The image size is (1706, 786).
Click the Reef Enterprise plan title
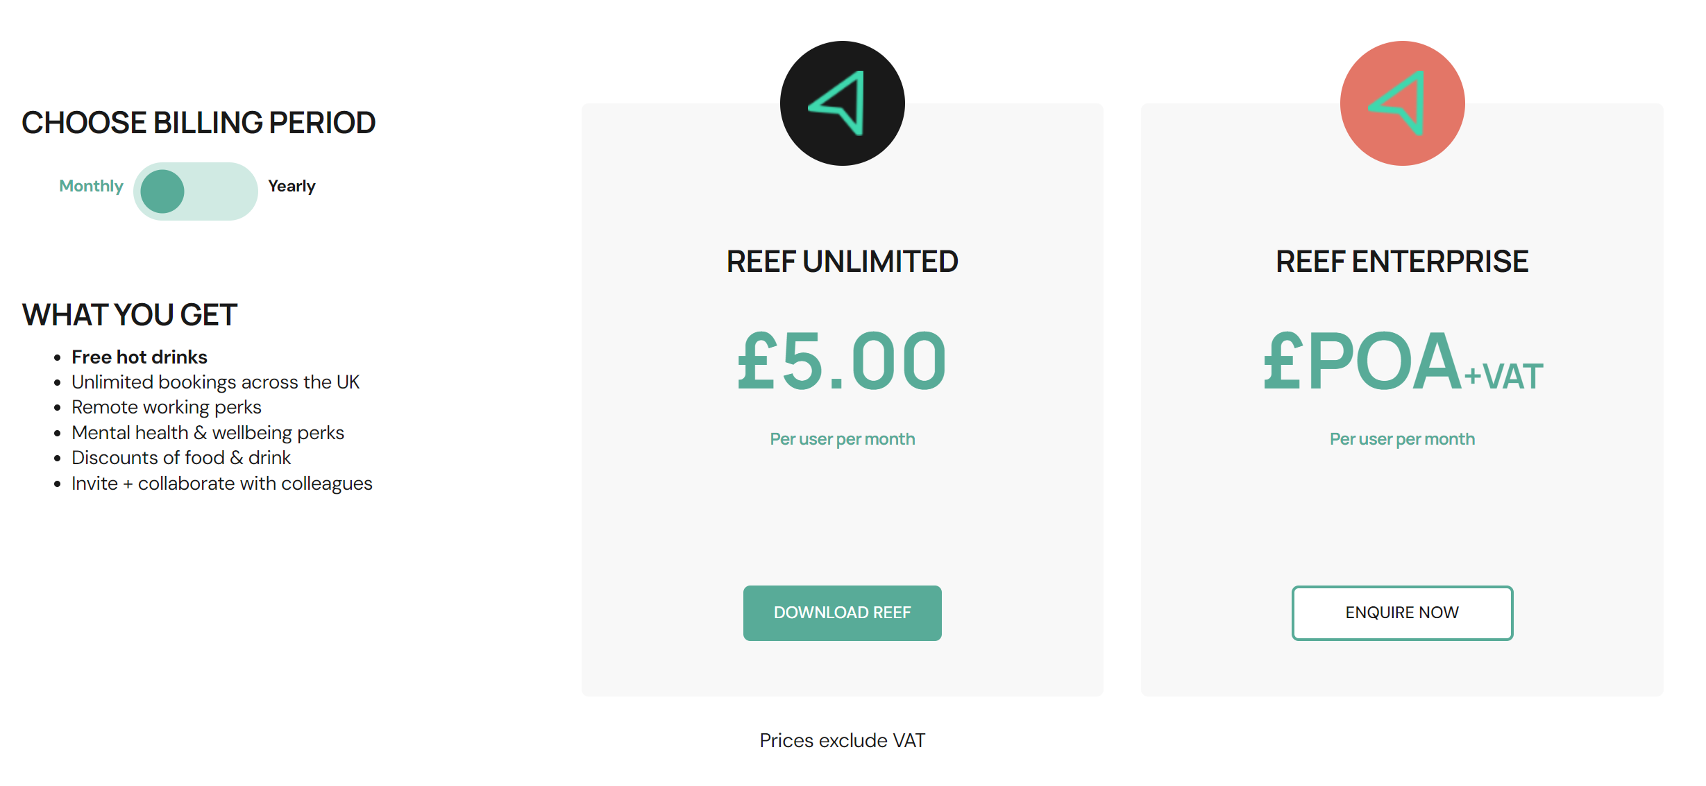pyautogui.click(x=1402, y=262)
